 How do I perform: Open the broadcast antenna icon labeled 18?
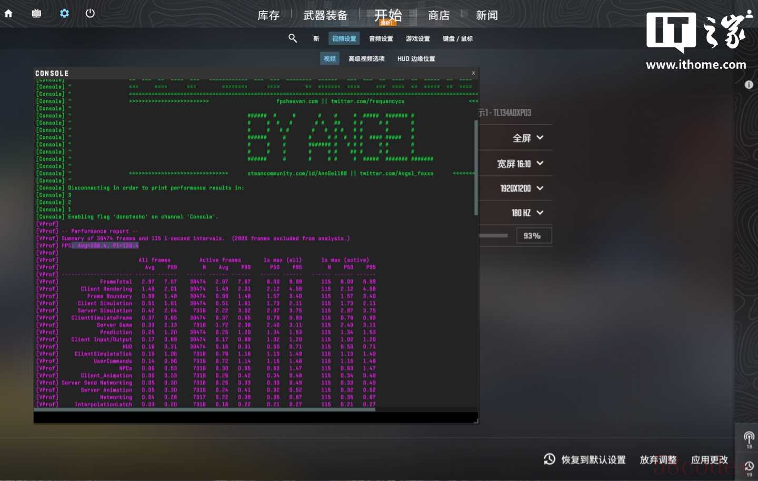(749, 437)
